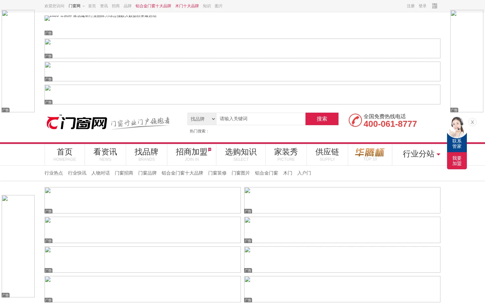Viewport: 485px width, 304px height.
Task: Open the 招商加盟 JOIN IN tab
Action: point(192,154)
